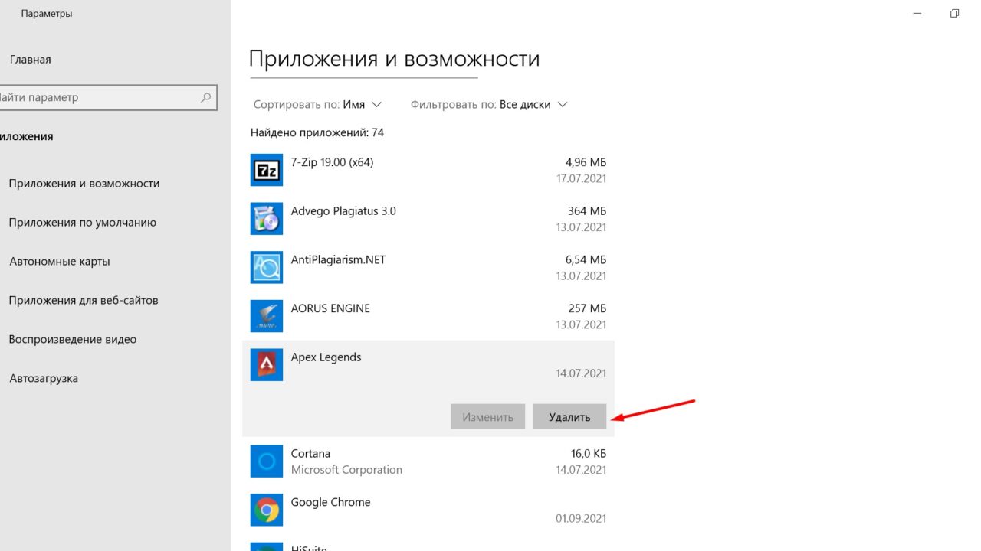Click 'Найдено приложений: 74' count text

(317, 133)
